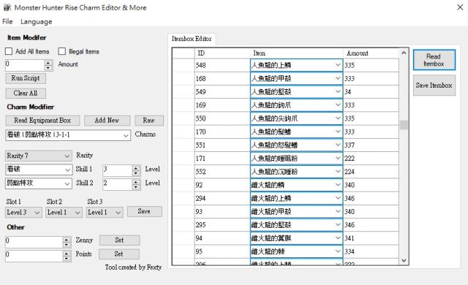Click the Save Itembox button
Viewport: 468px width, 285px height.
tap(434, 85)
